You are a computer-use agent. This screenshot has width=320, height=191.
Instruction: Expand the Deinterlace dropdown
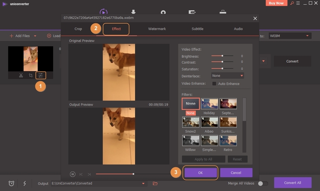(227, 76)
